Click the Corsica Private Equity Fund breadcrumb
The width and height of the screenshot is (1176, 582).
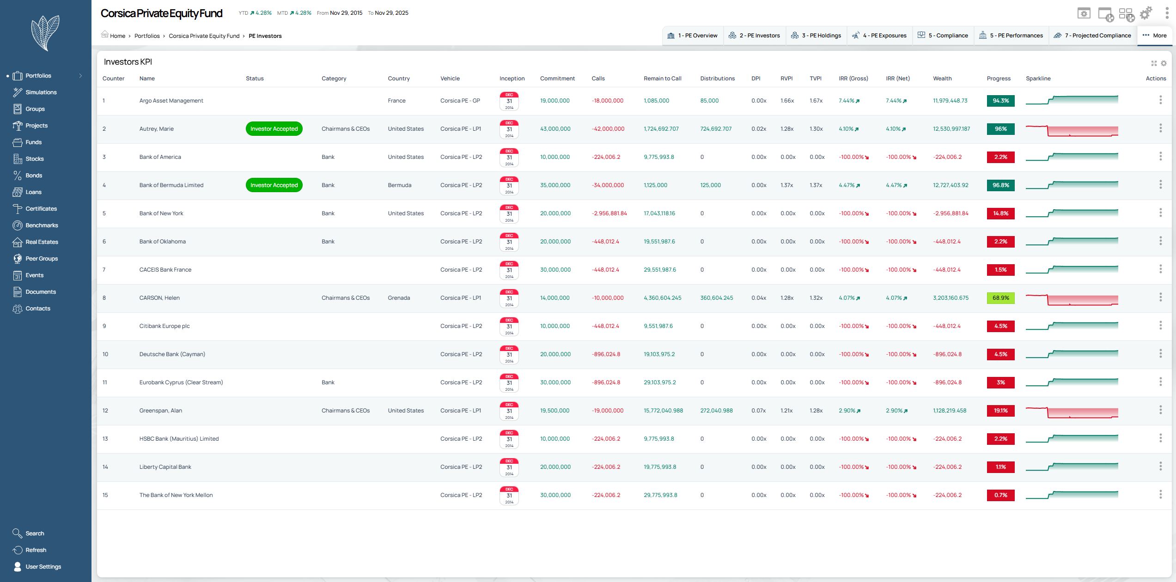(204, 36)
